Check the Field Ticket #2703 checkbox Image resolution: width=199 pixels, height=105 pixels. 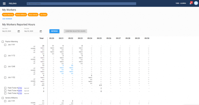point(5,93)
